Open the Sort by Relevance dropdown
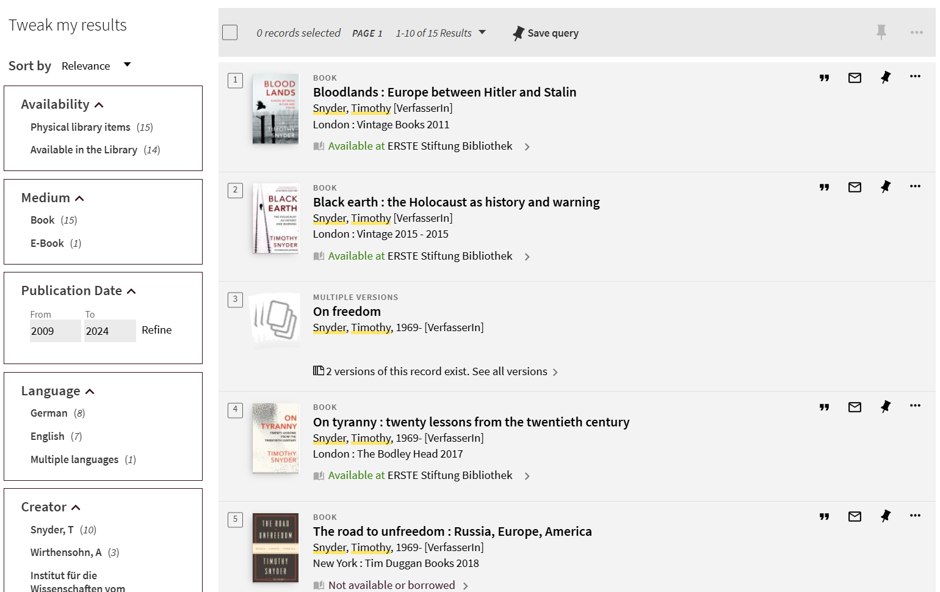 click(96, 65)
